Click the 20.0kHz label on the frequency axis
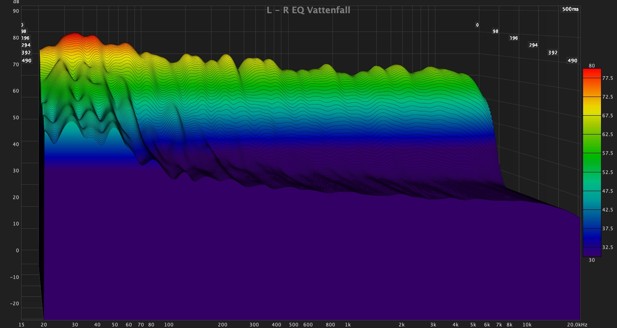This screenshot has width=617, height=328. click(x=577, y=324)
